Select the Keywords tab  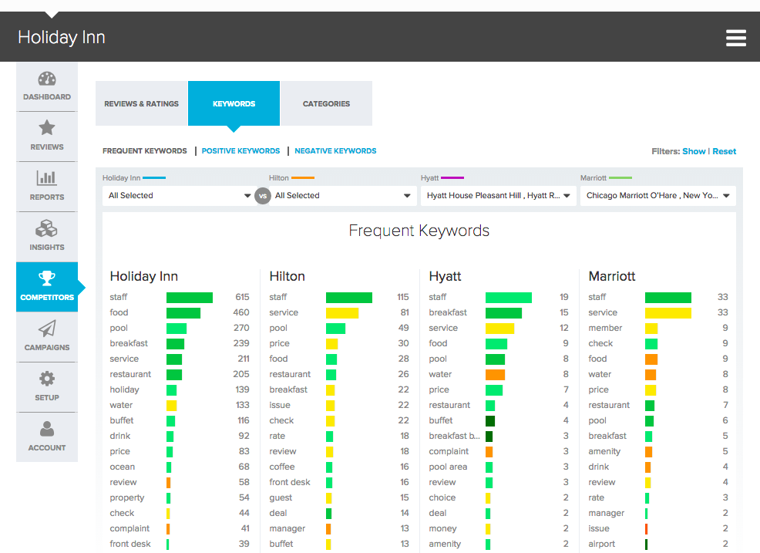pyautogui.click(x=234, y=103)
